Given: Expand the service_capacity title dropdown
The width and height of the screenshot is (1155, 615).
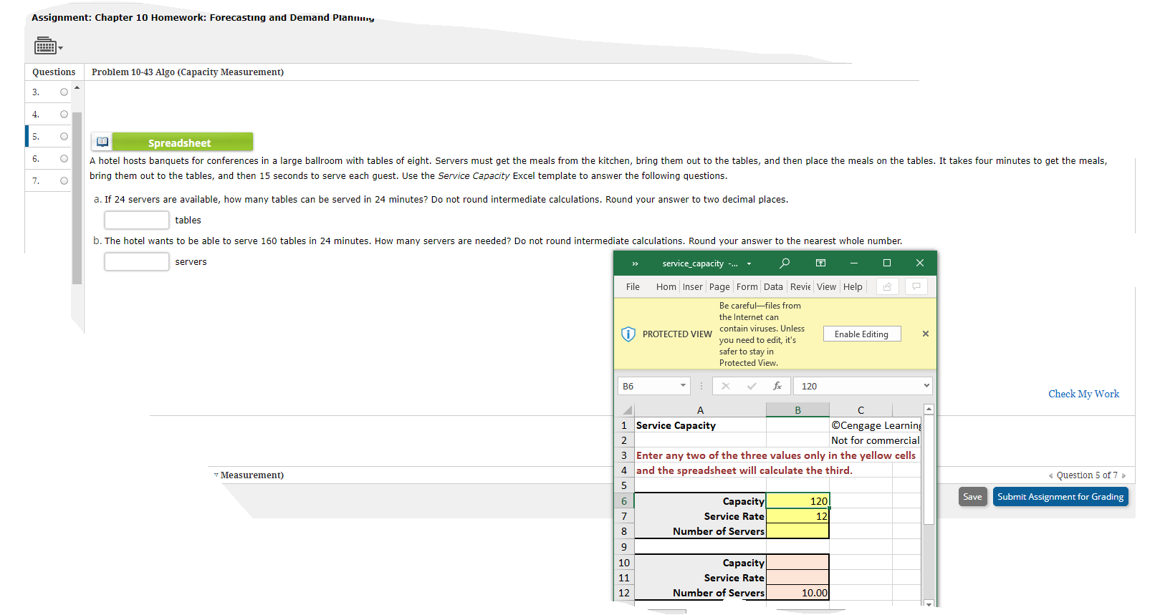Looking at the screenshot, I should [x=749, y=263].
